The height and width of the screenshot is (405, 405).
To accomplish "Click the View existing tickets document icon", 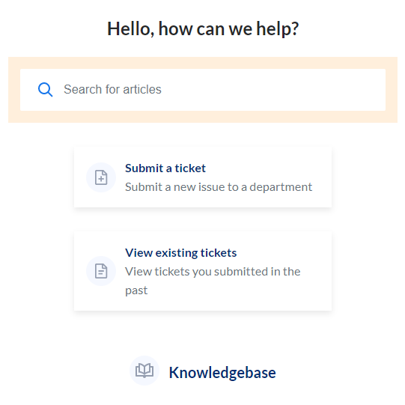I will pos(101,271).
